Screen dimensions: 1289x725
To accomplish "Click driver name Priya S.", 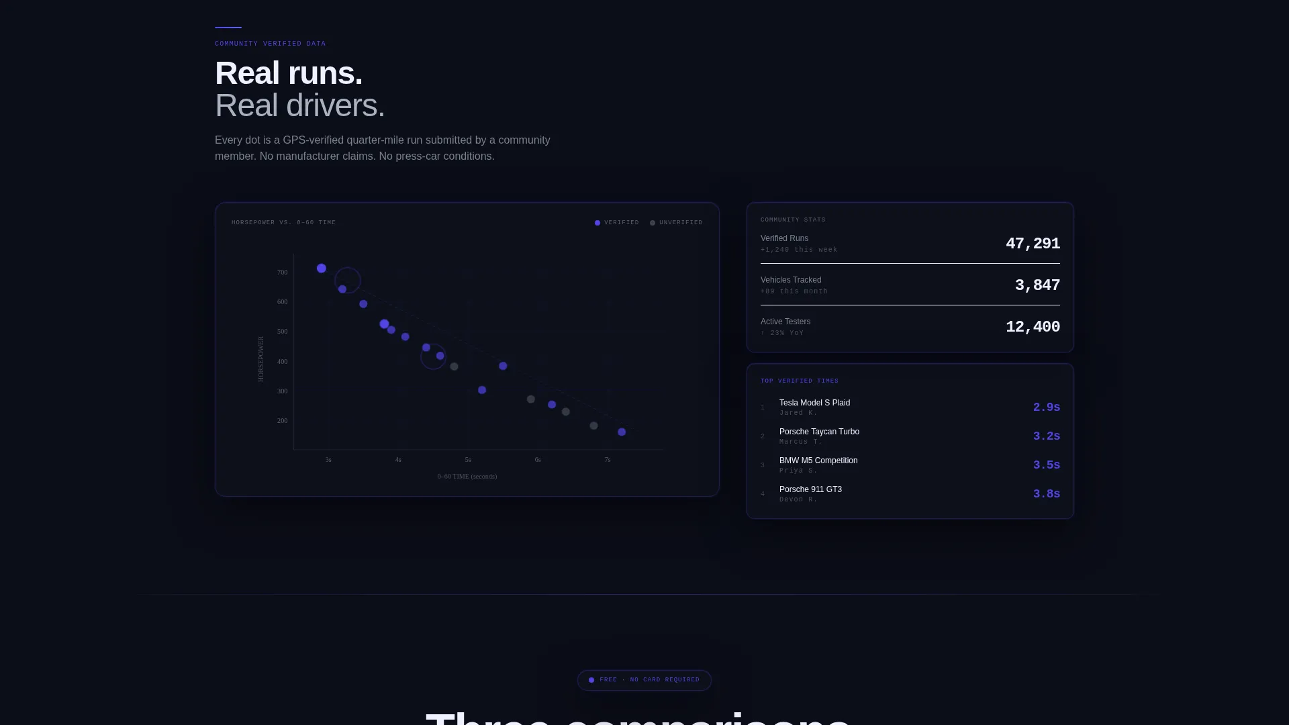I will click(798, 471).
